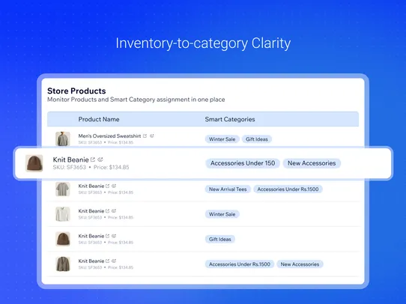Click icon right of external-link icon in row tagged only Winter Sale

tap(114, 211)
